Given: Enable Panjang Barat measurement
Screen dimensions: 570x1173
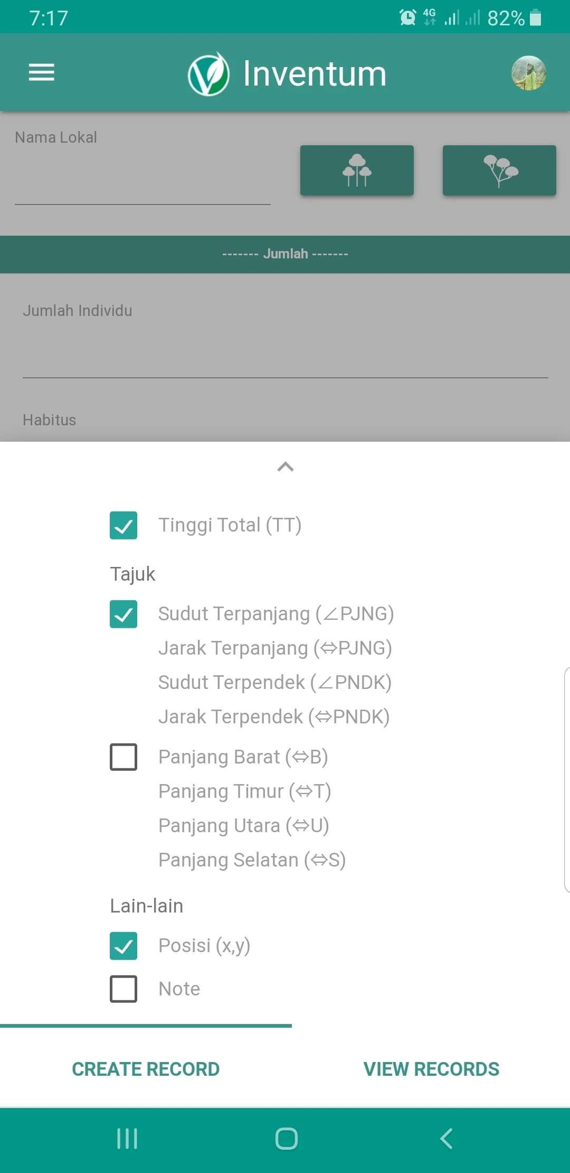Looking at the screenshot, I should [x=123, y=758].
